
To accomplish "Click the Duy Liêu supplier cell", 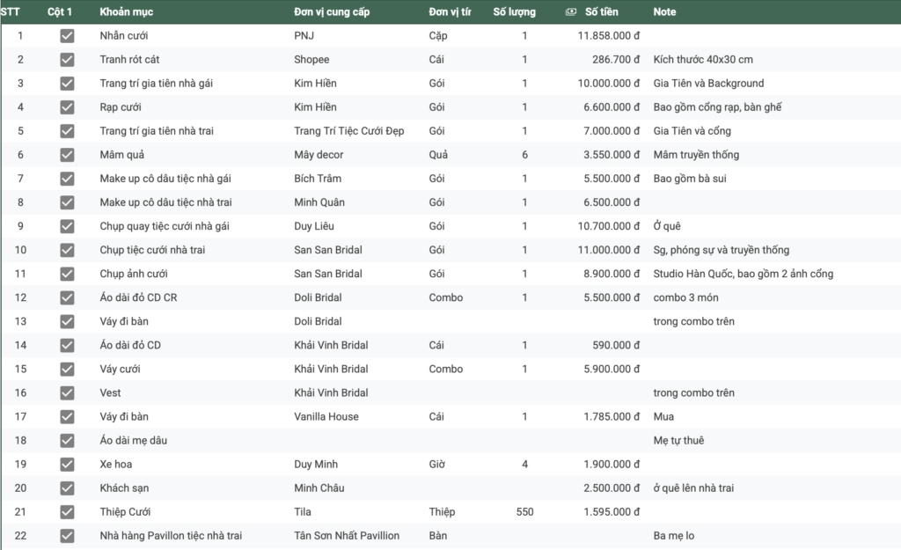I will coord(314,226).
